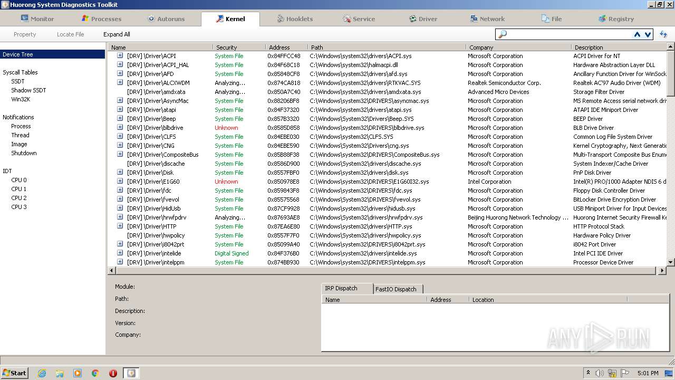
Task: Open Windows Media Player from taskbar
Action: [78, 373]
